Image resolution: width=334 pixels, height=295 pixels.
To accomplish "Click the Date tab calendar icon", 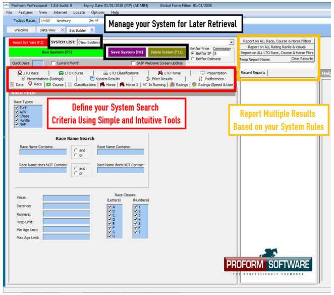I will (12, 84).
